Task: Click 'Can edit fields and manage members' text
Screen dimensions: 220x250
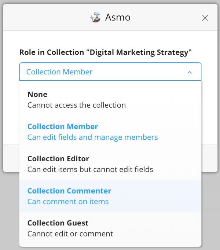Action: pyautogui.click(x=92, y=137)
